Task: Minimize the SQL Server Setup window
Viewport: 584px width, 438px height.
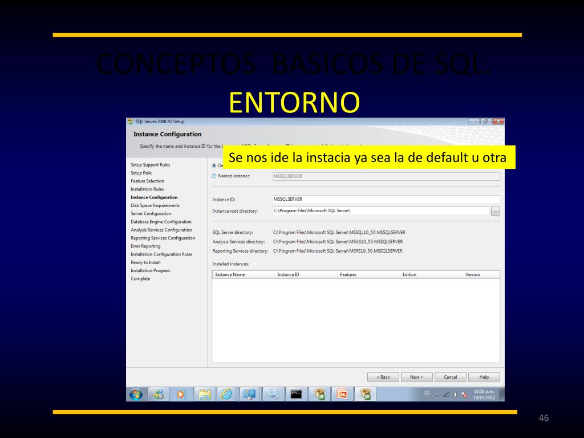Action: click(474, 121)
